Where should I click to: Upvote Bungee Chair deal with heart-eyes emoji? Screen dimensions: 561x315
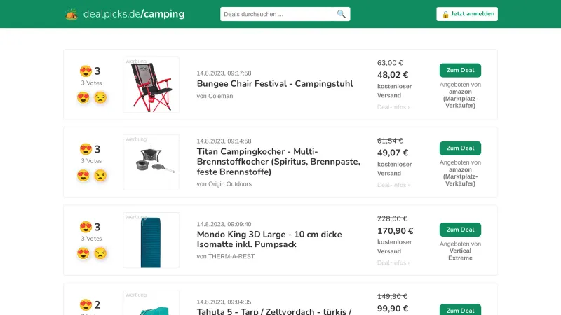click(x=83, y=97)
